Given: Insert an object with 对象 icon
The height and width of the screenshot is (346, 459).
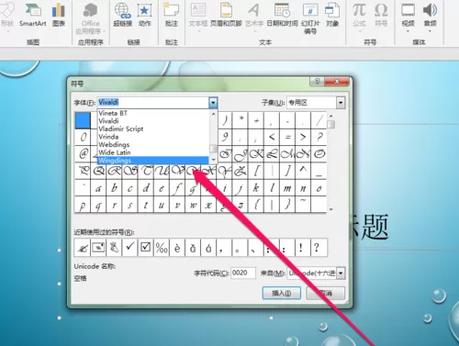Looking at the screenshot, I should (332, 15).
